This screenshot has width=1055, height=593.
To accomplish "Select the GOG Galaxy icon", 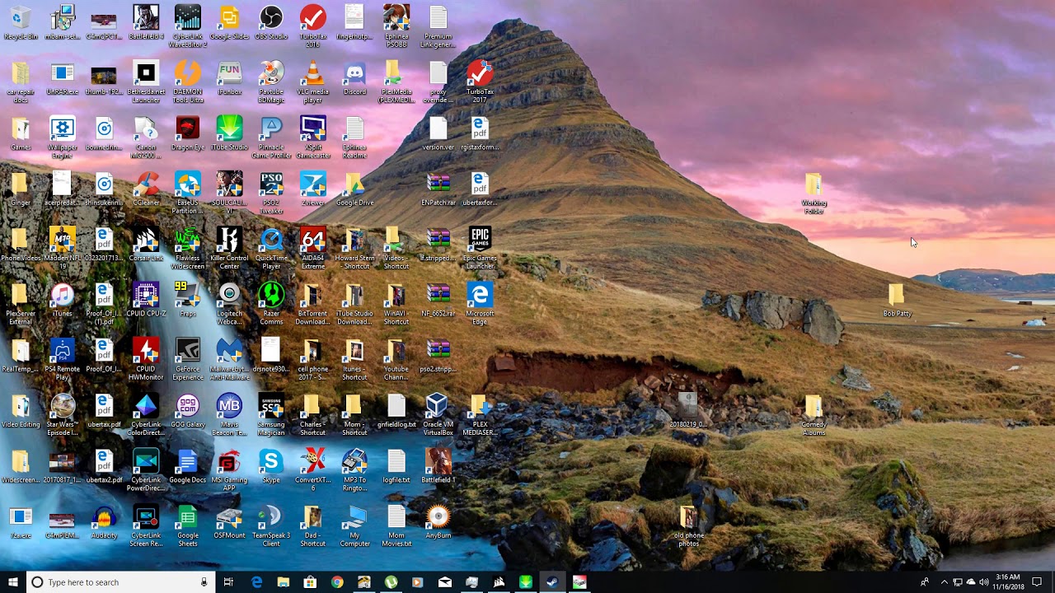I will (188, 410).
